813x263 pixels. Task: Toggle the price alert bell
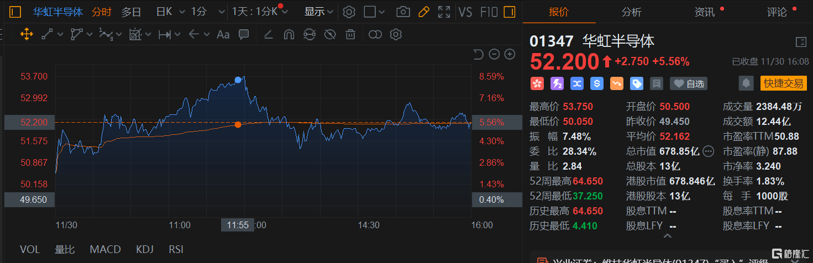tap(746, 83)
